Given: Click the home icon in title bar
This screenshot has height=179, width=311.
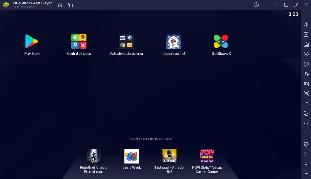Looking at the screenshot, I should point(61,5).
